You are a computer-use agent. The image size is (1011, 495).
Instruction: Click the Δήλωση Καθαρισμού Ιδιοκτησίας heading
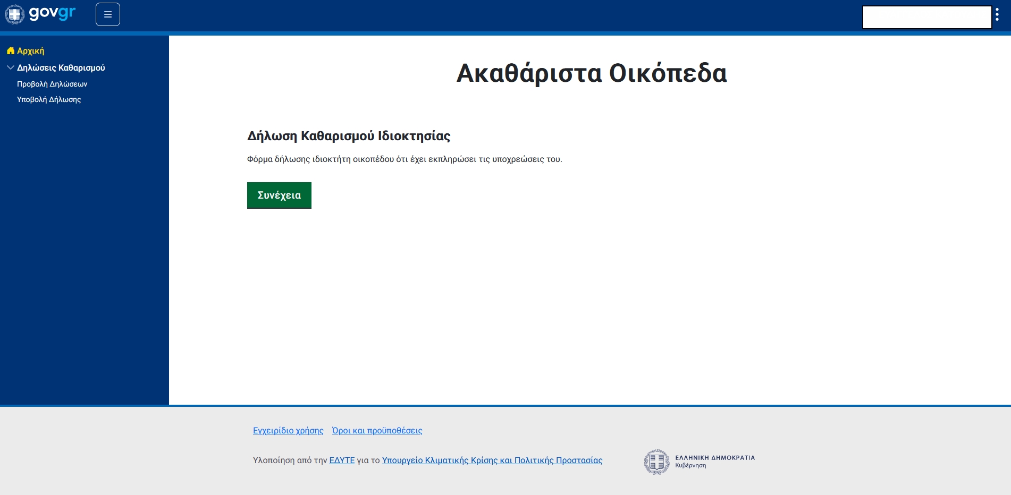click(349, 136)
